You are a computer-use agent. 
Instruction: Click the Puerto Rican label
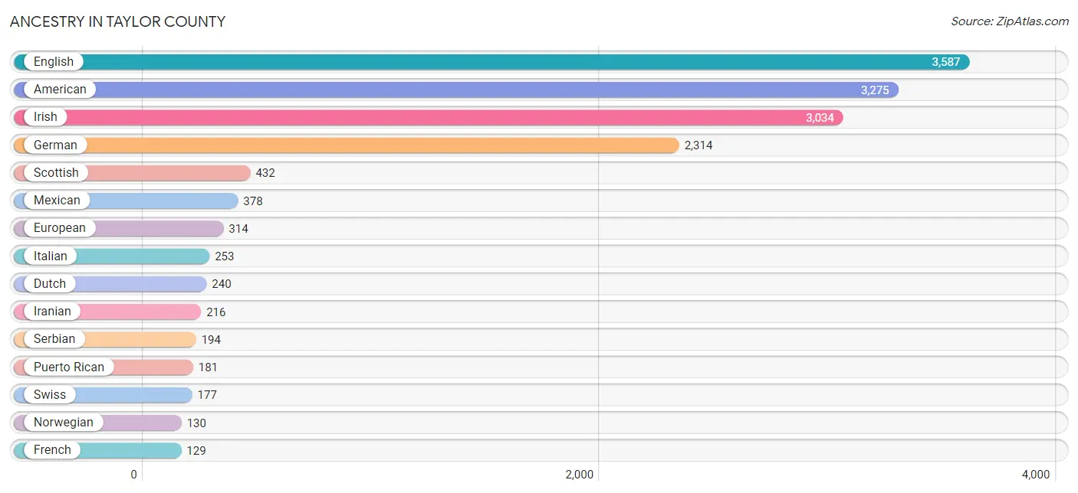click(x=69, y=367)
